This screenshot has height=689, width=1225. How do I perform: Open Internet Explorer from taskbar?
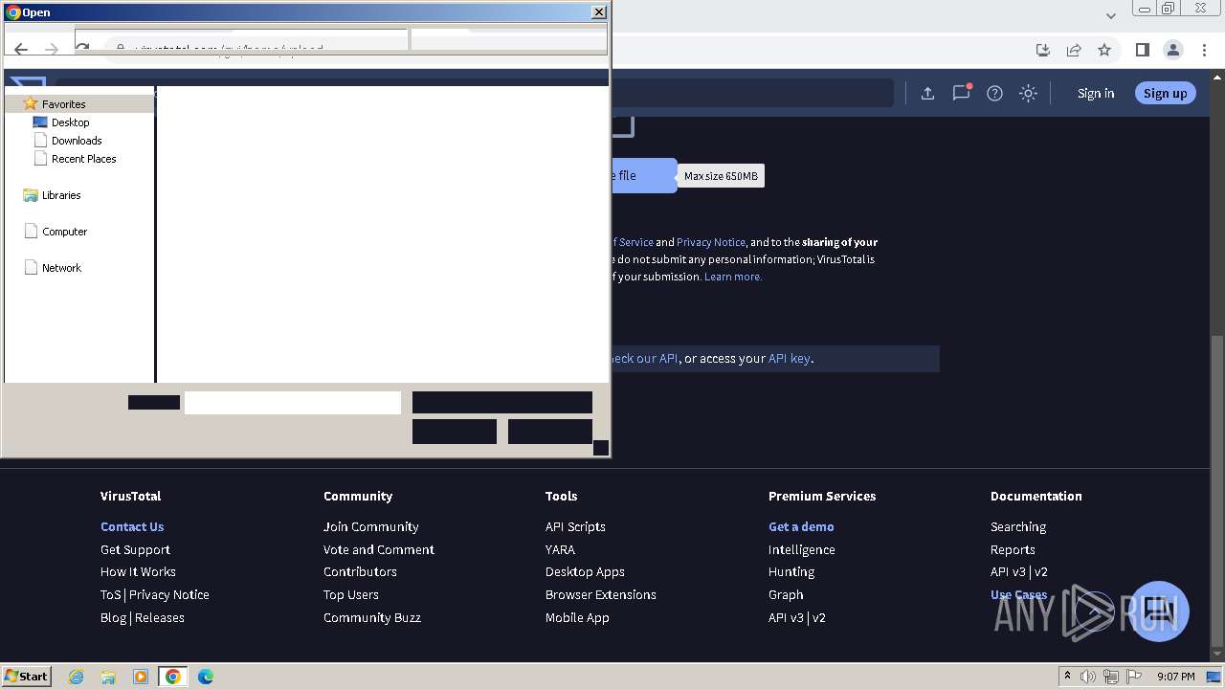[x=77, y=677]
